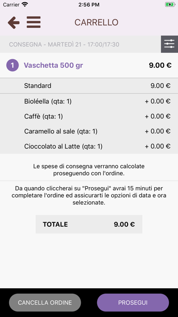Tap the battery status icon
The image size is (178, 317).
click(170, 5)
